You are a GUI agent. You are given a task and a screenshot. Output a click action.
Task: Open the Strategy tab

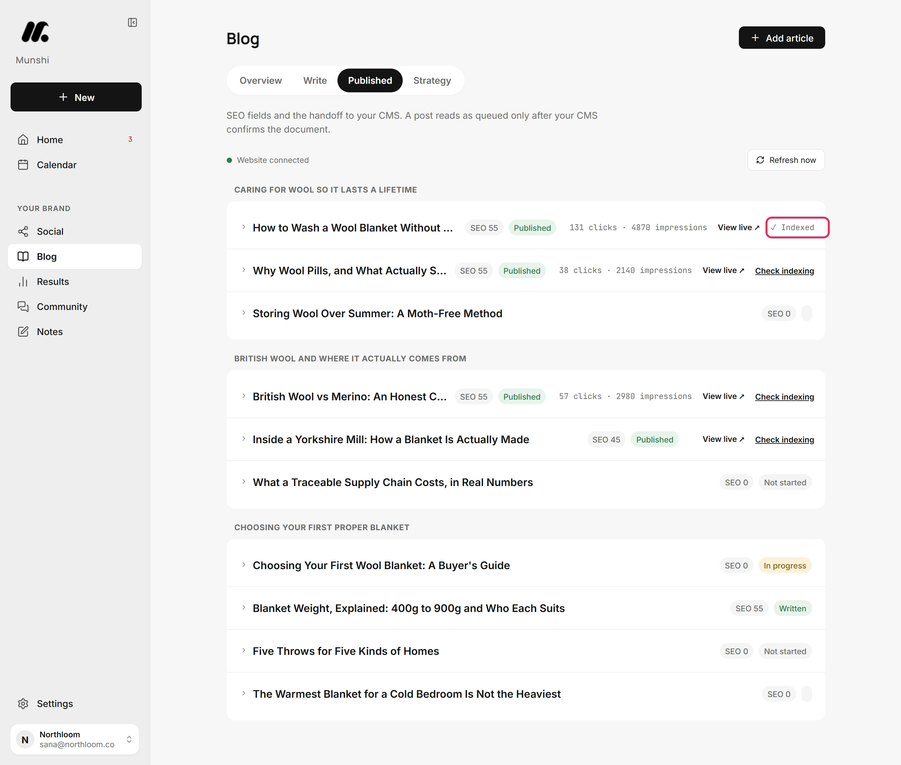[432, 81]
